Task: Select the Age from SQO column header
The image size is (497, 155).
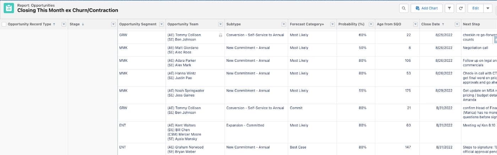Action: 392,24
